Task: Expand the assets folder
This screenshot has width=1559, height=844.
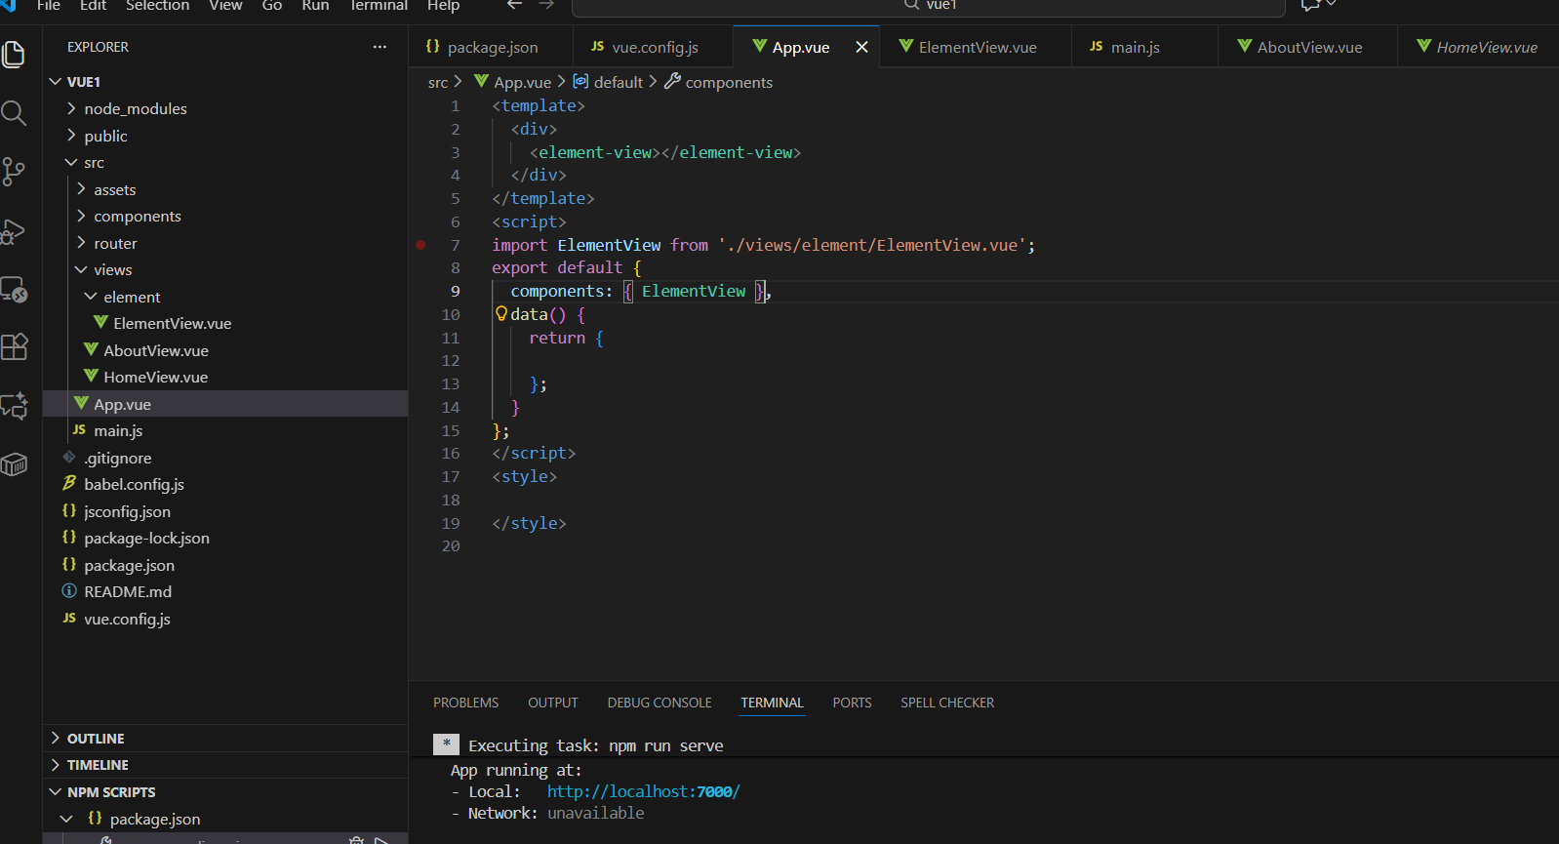Action: [81, 188]
